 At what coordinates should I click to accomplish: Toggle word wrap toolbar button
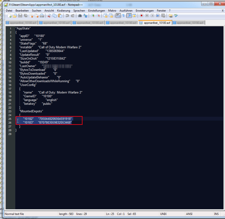(x=118, y=16)
